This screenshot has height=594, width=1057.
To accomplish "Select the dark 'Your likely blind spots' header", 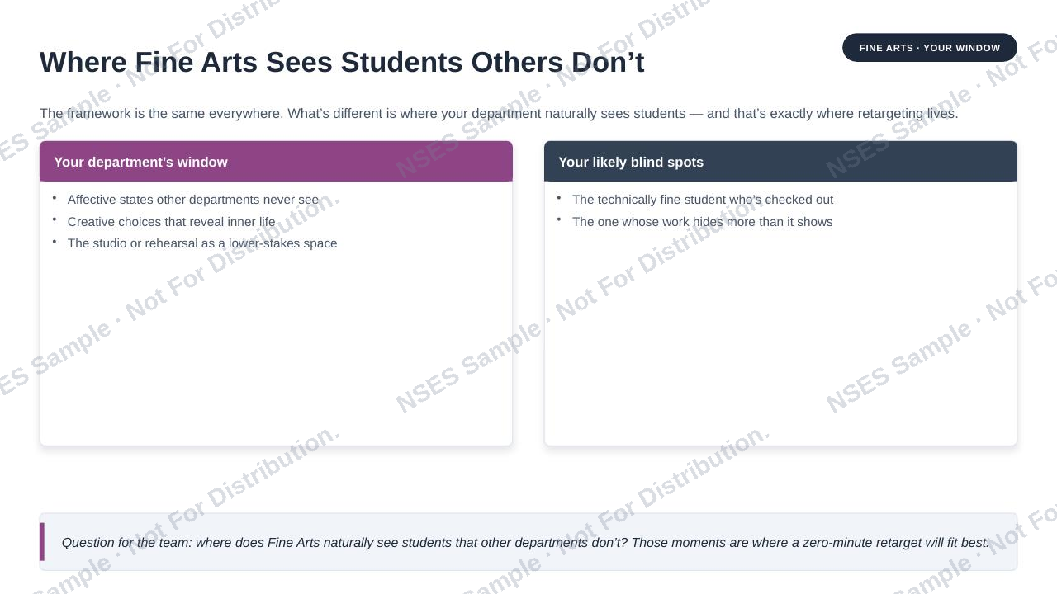I will 780,162.
